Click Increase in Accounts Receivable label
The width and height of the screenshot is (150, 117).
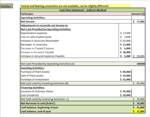[x=40, y=41]
